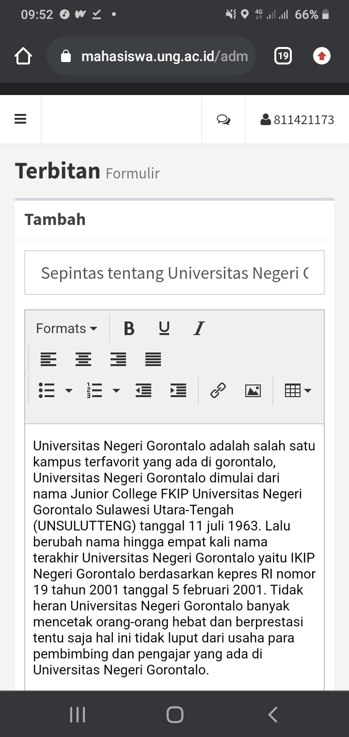Toggle underline formatting

tap(164, 328)
